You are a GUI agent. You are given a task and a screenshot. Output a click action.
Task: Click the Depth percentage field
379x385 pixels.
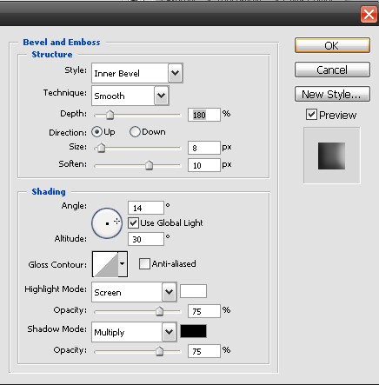[204, 115]
